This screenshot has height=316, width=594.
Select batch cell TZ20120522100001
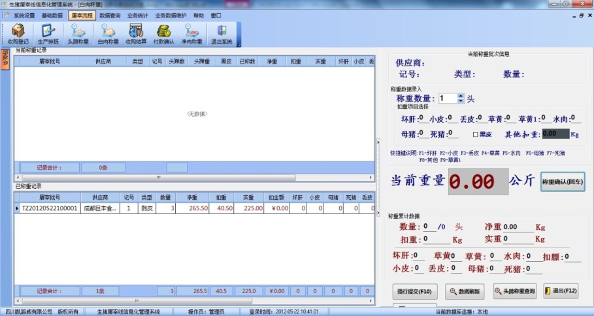pyautogui.click(x=50, y=208)
